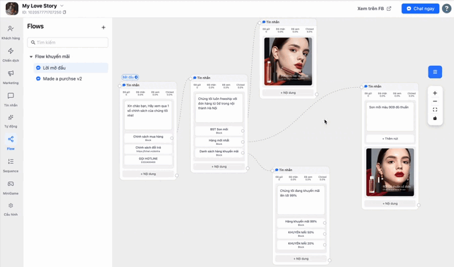This screenshot has height=267, width=454.
Task: Click Messenger icon beside Made a purchse v2
Action: pyautogui.click(x=38, y=78)
